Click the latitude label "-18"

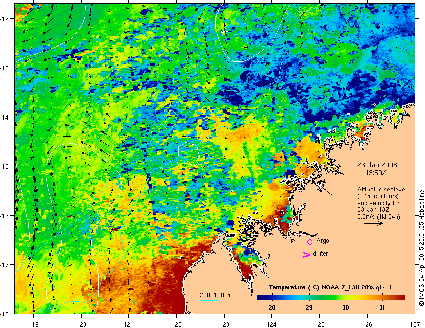coord(5,314)
